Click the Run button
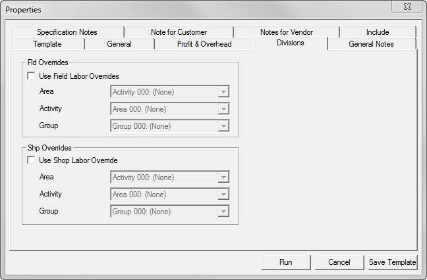 pyautogui.click(x=286, y=262)
